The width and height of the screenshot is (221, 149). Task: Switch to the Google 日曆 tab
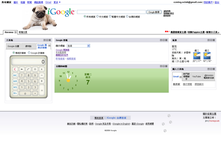click(x=13, y=46)
